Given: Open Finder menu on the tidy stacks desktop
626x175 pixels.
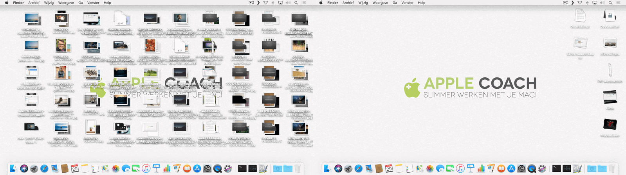Looking at the screenshot, I should tap(333, 3).
